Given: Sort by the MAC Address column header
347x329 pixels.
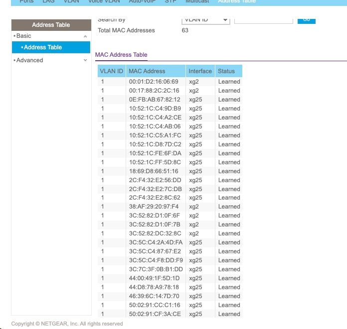Looking at the screenshot, I should point(156,71).
